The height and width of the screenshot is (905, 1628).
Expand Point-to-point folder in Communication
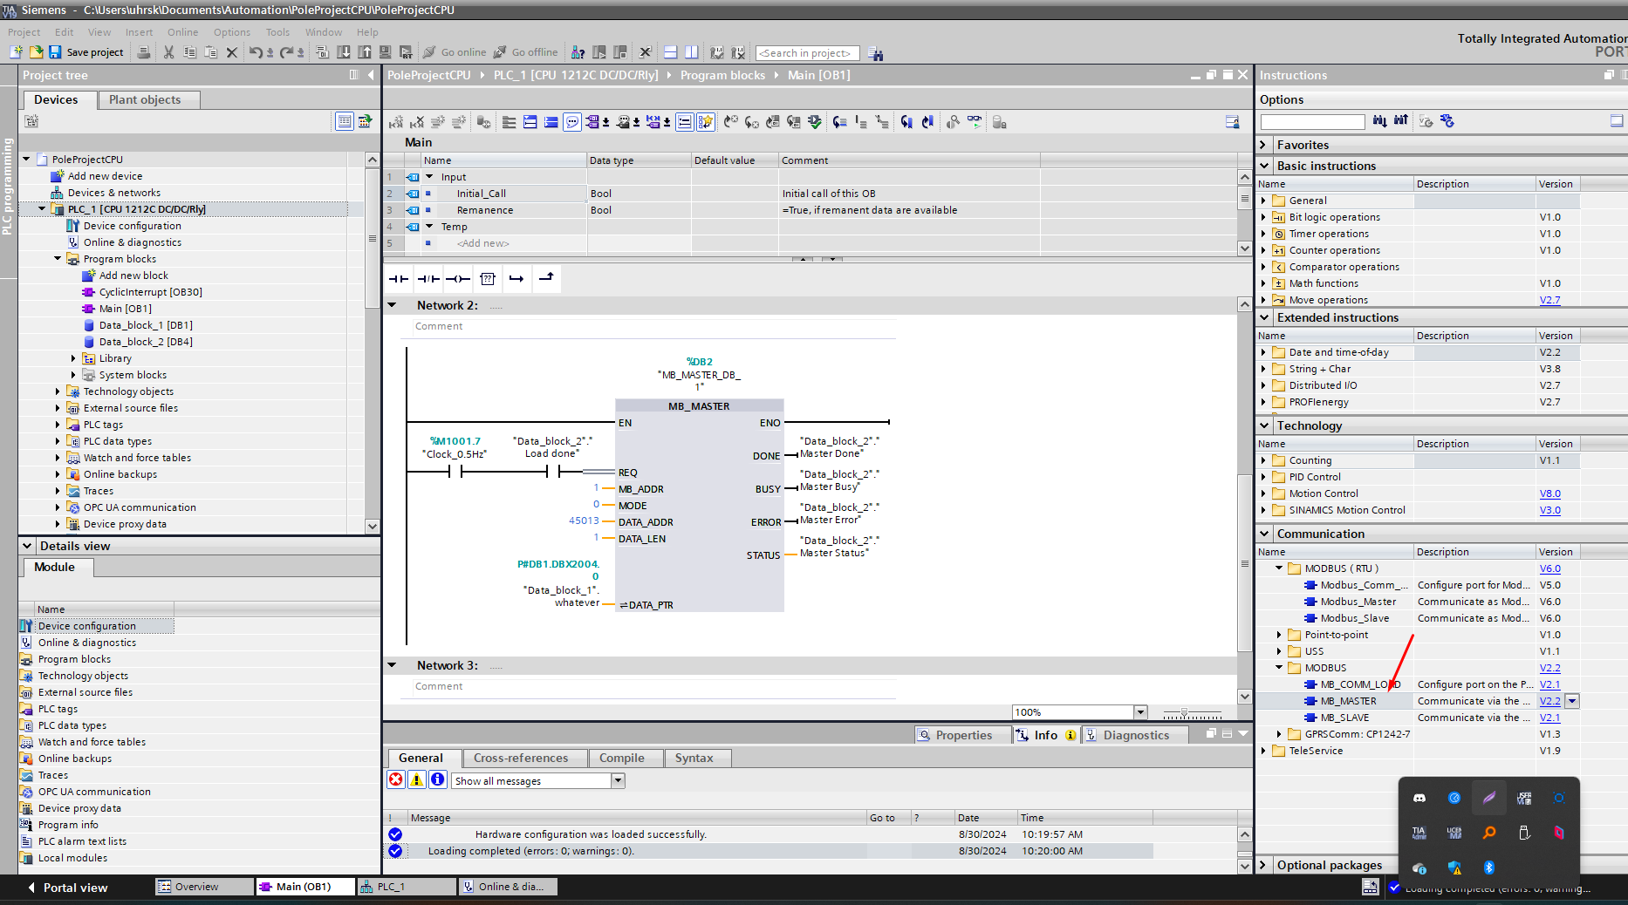[x=1279, y=635]
